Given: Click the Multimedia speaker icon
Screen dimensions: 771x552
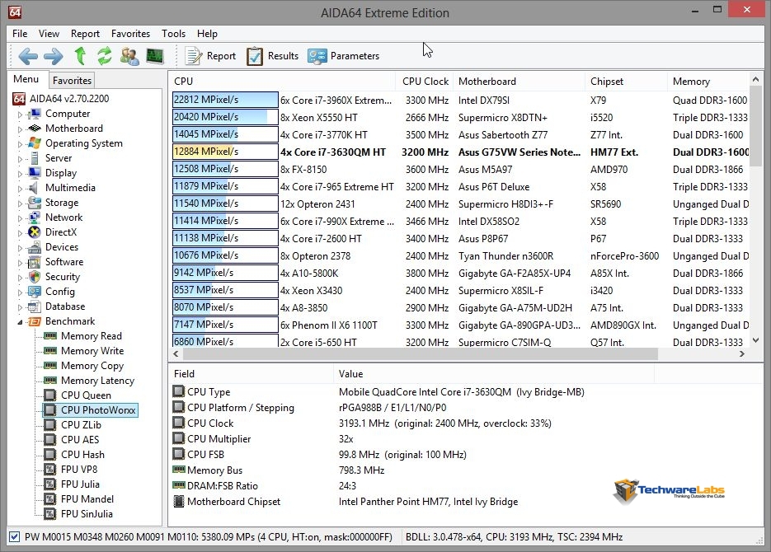Looking at the screenshot, I should coord(34,188).
